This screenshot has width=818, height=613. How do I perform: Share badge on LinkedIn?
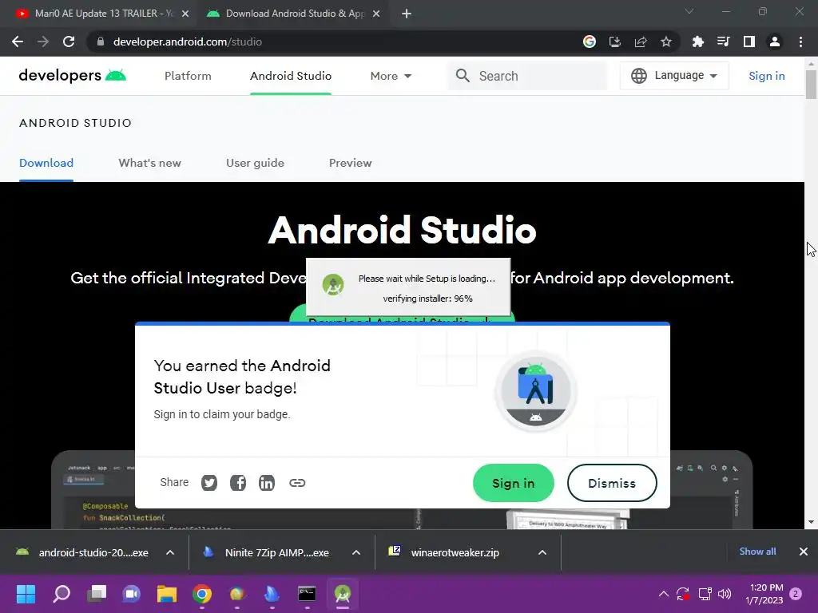click(267, 483)
